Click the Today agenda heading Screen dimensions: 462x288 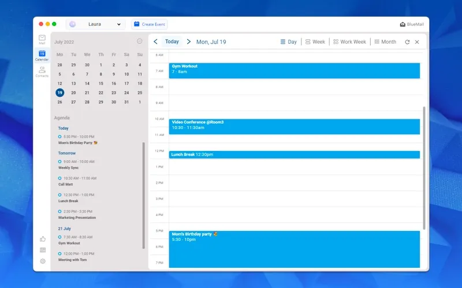[63, 128]
